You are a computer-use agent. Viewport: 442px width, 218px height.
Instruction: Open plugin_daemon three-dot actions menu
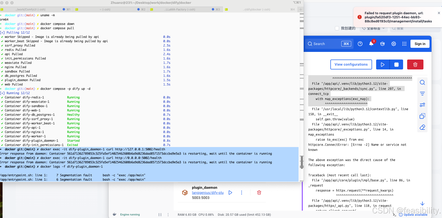242,193
